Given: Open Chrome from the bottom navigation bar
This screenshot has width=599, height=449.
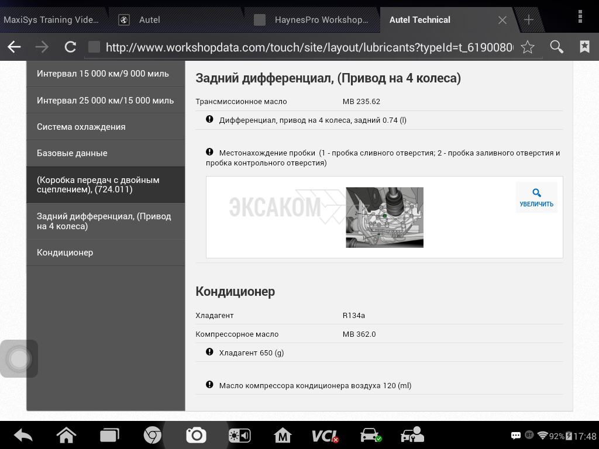Looking at the screenshot, I should point(153,436).
